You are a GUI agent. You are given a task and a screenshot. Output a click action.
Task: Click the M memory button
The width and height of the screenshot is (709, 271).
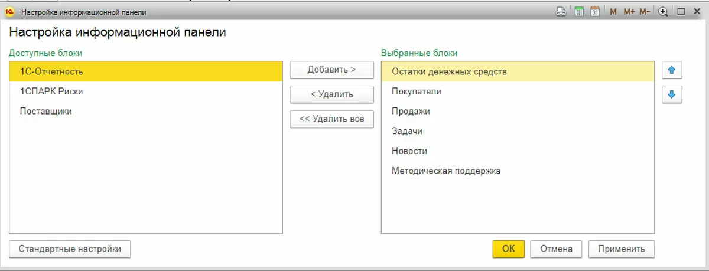point(613,12)
